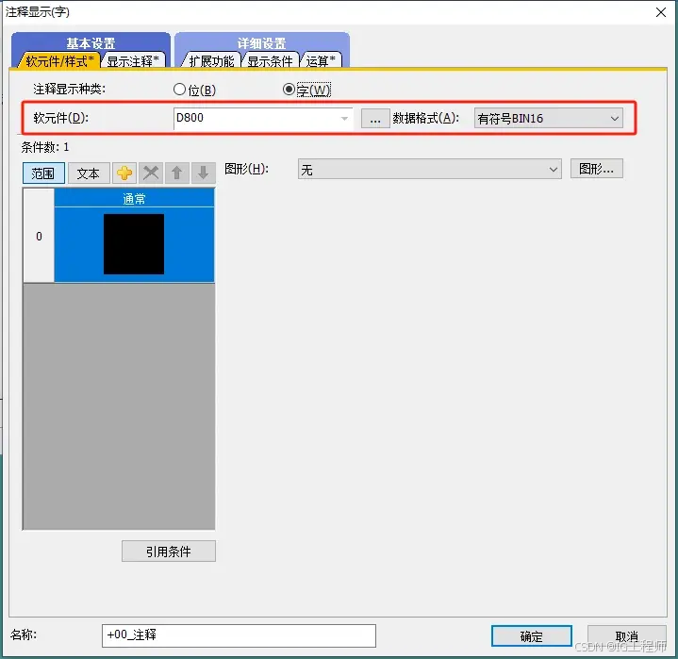Viewport: 678px width, 659px height.
Task: Click the ... device browse button
Action: pyautogui.click(x=375, y=119)
